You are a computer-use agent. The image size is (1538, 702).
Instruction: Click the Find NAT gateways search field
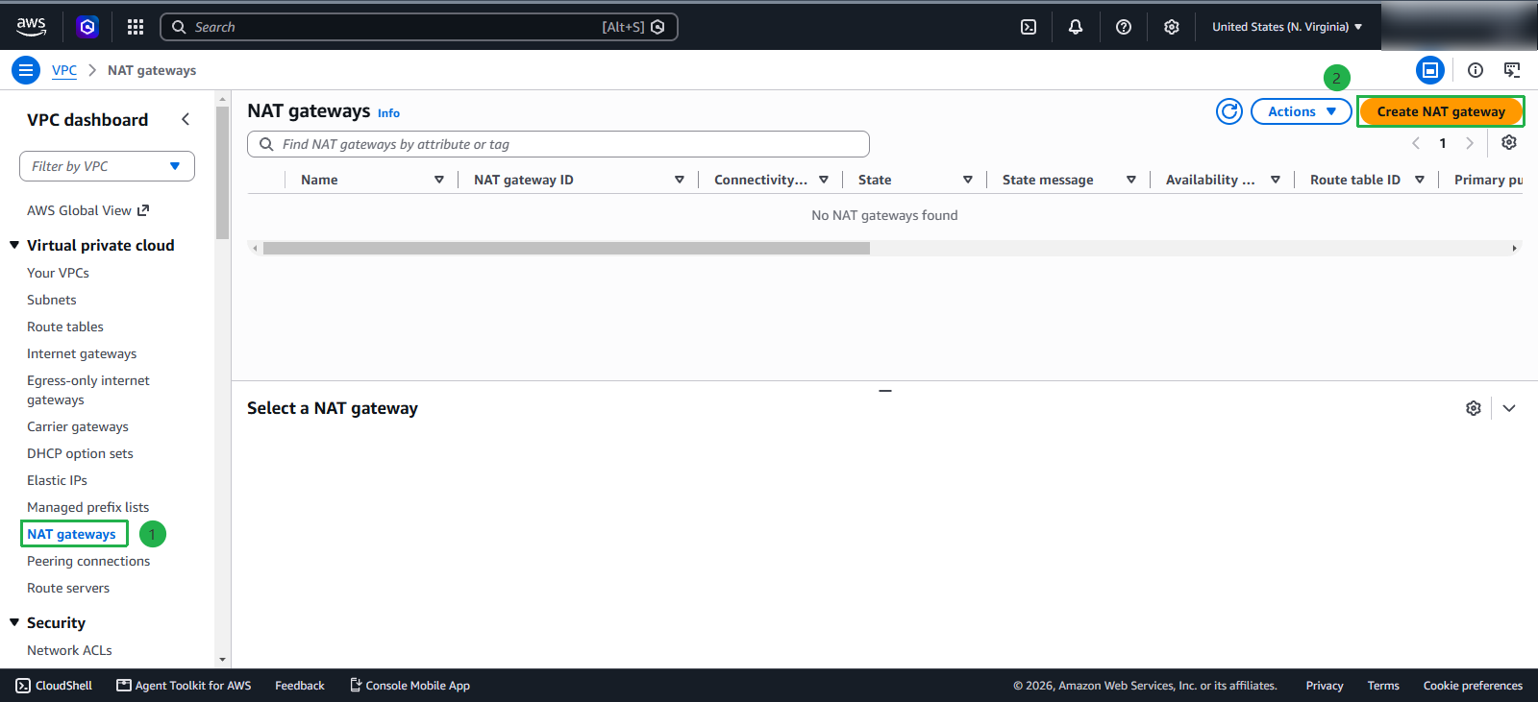pyautogui.click(x=558, y=144)
